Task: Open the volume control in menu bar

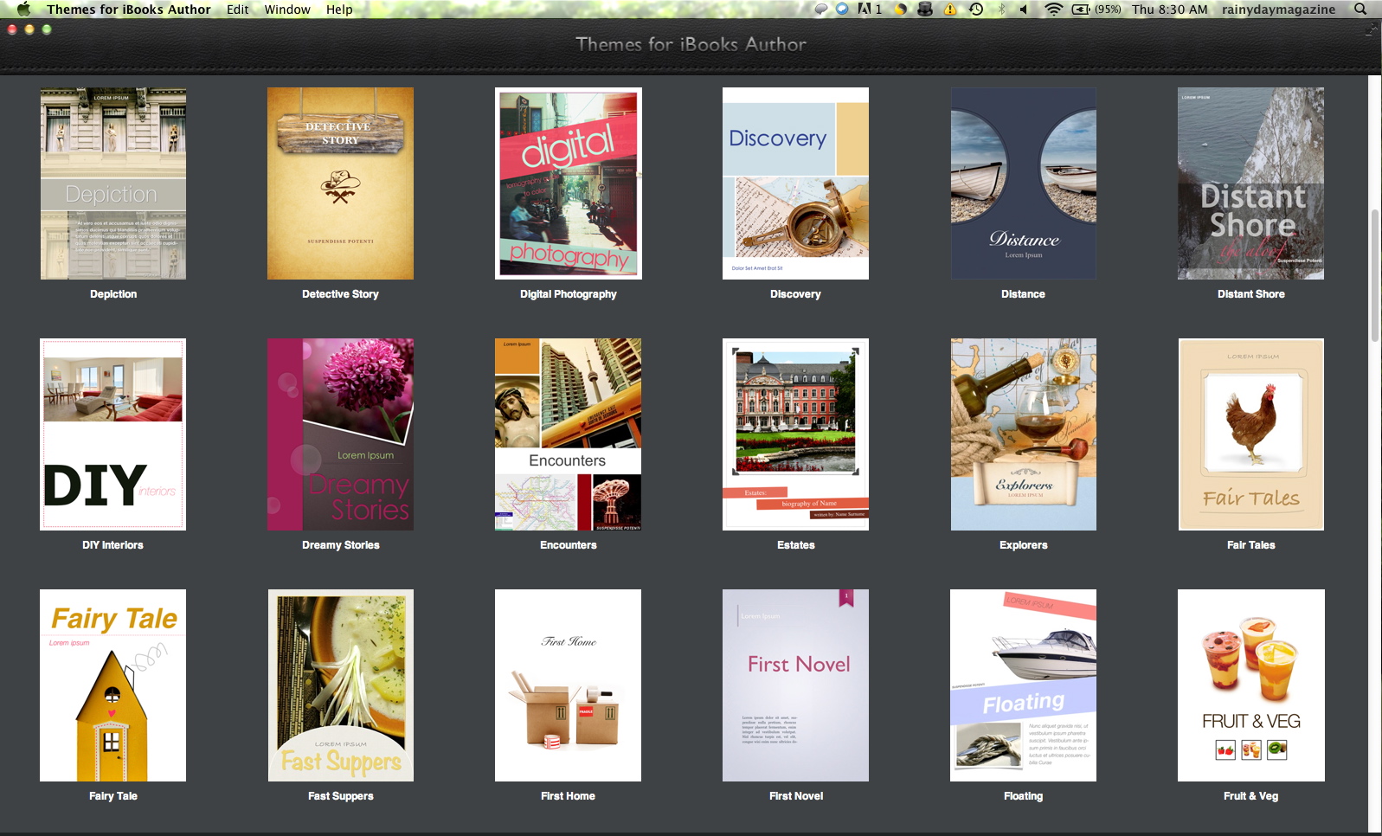Action: tap(1025, 10)
